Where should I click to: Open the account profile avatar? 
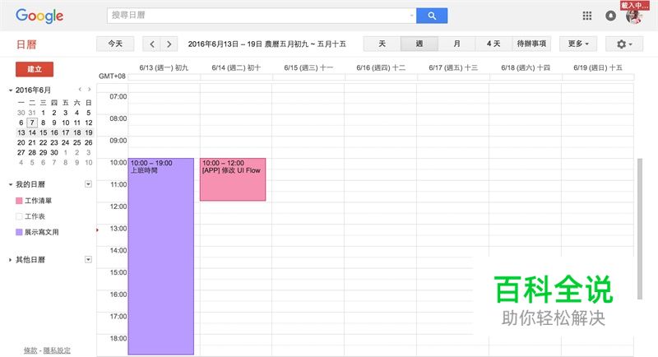[x=633, y=16]
